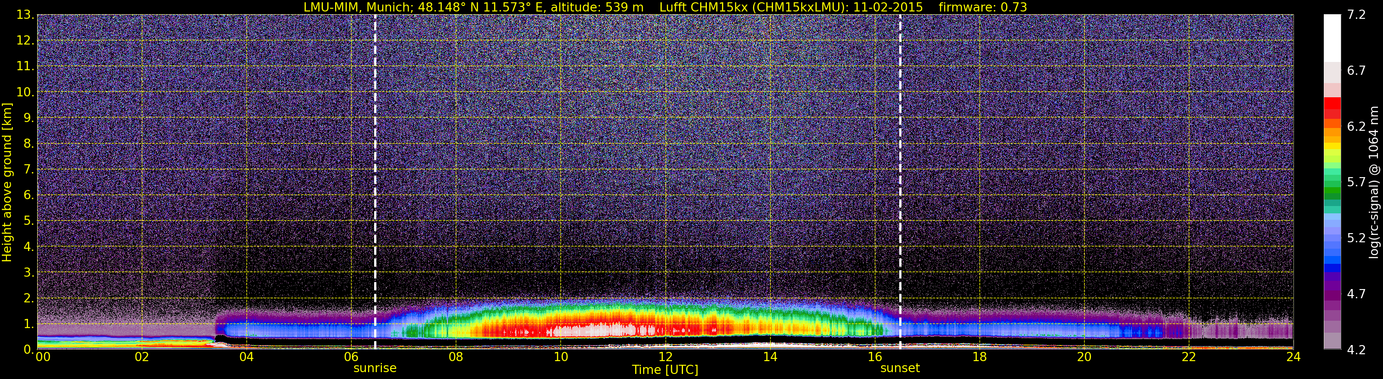1383x379 pixels.
Task: Click the '18' time tick label
Action: 979,357
